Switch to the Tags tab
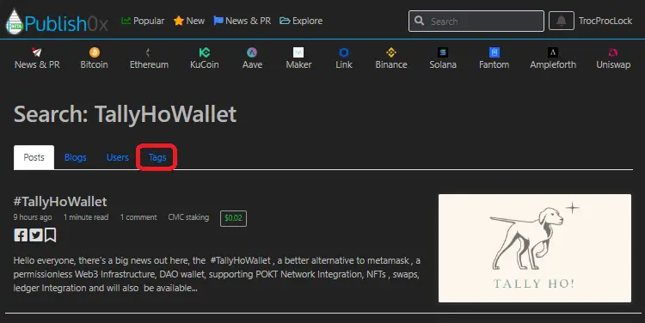This screenshot has height=323, width=645. pos(157,157)
